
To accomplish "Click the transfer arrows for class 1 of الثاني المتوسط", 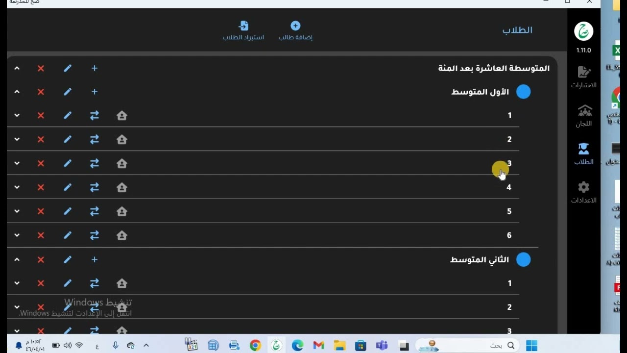I will pos(95,283).
